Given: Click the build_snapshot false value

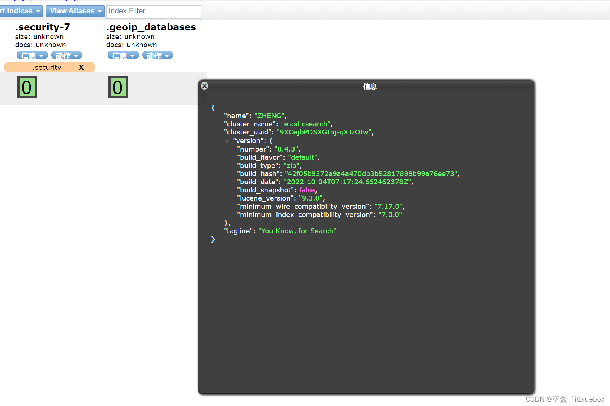Looking at the screenshot, I should pyautogui.click(x=307, y=190).
